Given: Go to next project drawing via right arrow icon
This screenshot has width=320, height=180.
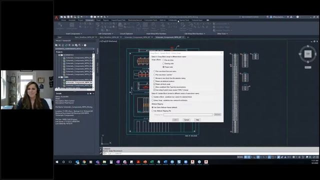Looking at the screenshot, I should [101, 17].
